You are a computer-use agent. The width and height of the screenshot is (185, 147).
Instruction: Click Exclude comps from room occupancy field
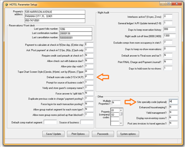168,42
